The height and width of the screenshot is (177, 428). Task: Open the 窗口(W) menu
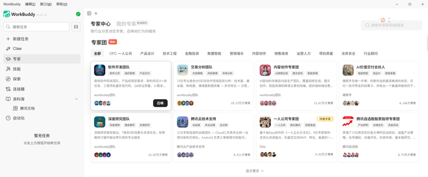pyautogui.click(x=46, y=4)
